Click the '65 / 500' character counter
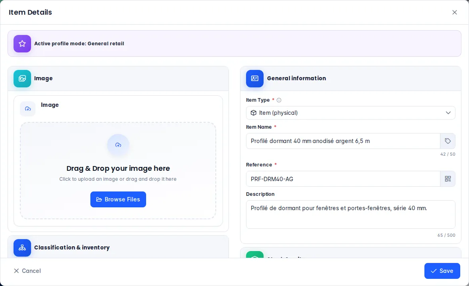469x286 pixels. (446, 235)
